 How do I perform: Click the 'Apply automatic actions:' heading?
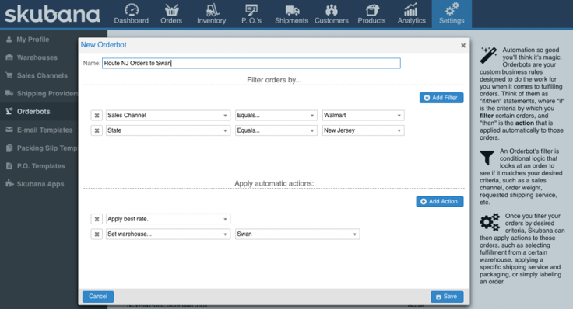coord(274,183)
